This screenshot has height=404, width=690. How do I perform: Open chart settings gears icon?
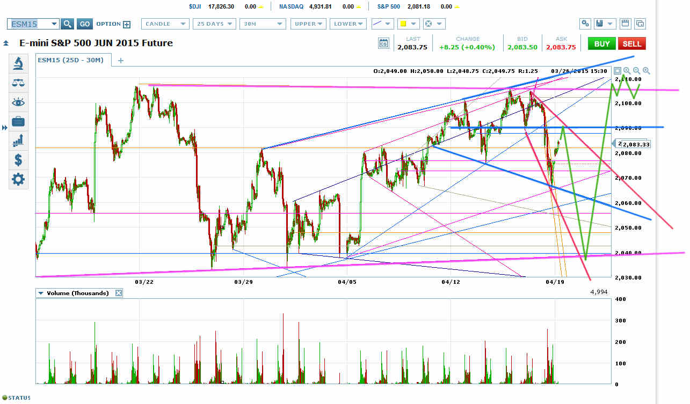coord(585,24)
